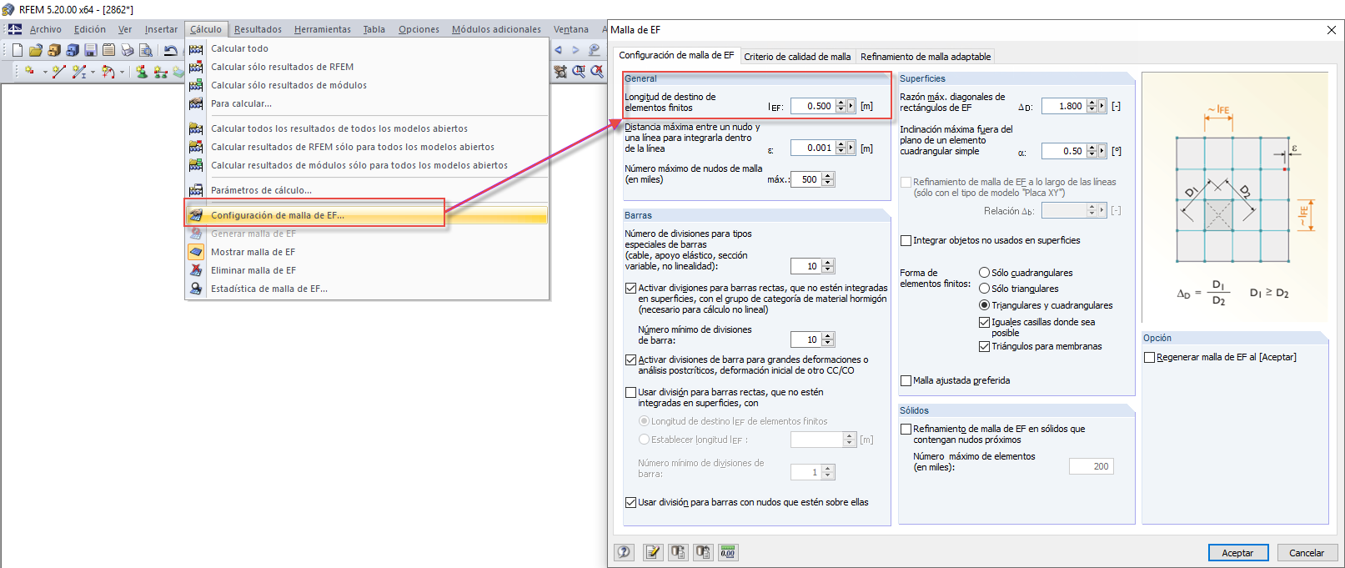The width and height of the screenshot is (1345, 568).
Task: Click the Aceptar button
Action: (1238, 553)
